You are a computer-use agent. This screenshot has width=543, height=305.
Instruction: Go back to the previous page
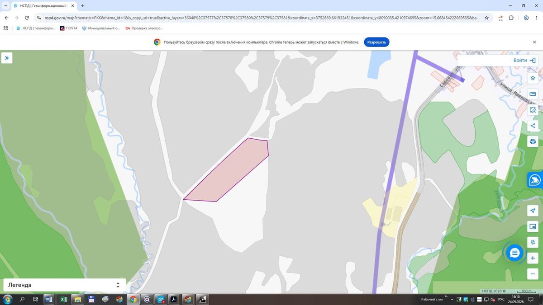coord(6,18)
